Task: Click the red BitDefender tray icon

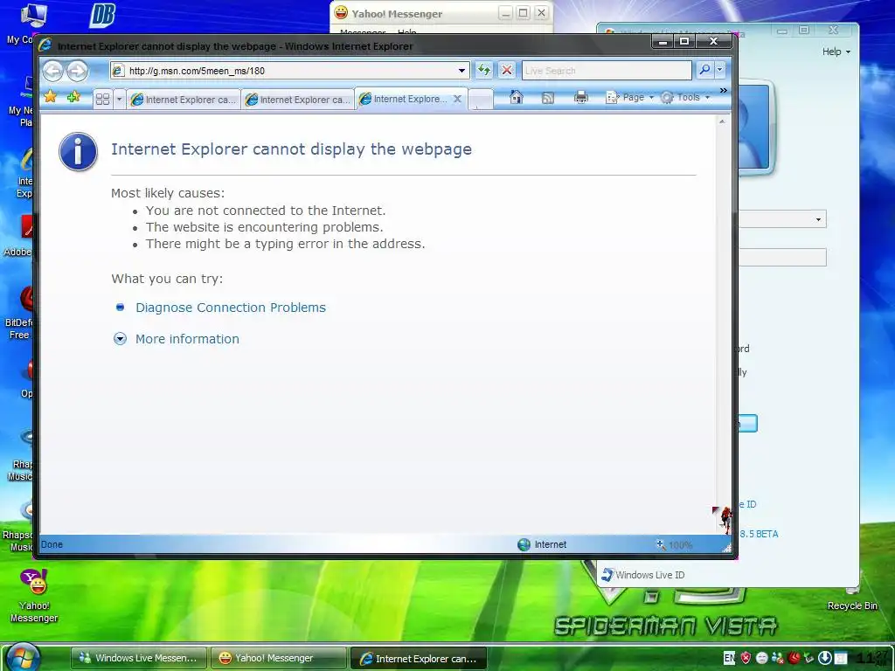Action: pyautogui.click(x=794, y=658)
